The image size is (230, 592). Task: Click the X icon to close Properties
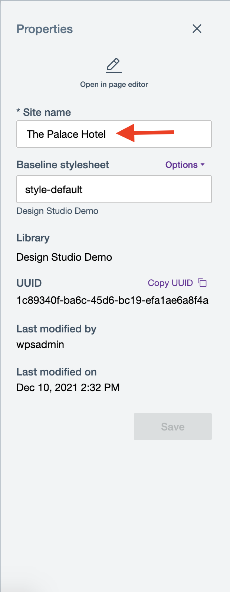pyautogui.click(x=197, y=29)
